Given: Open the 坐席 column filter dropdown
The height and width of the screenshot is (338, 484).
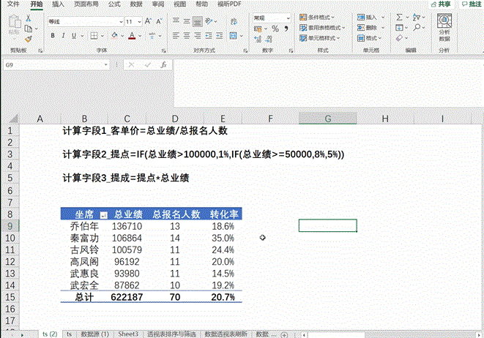Looking at the screenshot, I should click(103, 215).
